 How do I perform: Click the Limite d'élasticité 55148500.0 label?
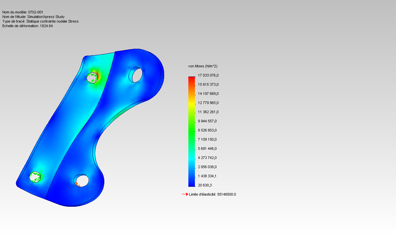click(x=212, y=194)
